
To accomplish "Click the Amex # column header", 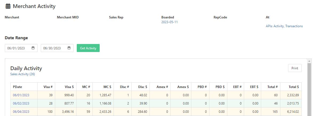I will point(160,87).
